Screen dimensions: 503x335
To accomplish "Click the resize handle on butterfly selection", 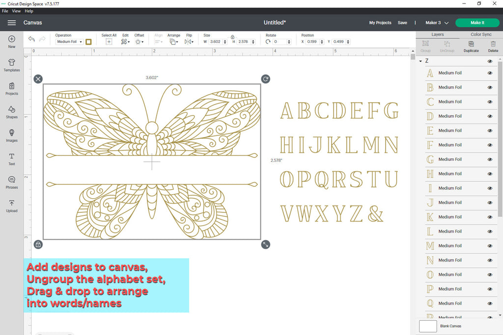I will click(266, 245).
